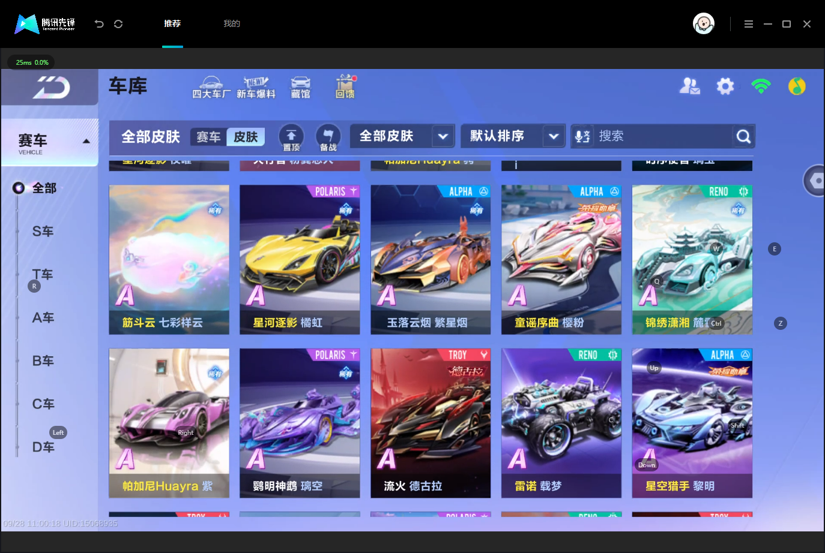Click the 备战 battle-ready button
825x553 pixels.
(x=328, y=137)
